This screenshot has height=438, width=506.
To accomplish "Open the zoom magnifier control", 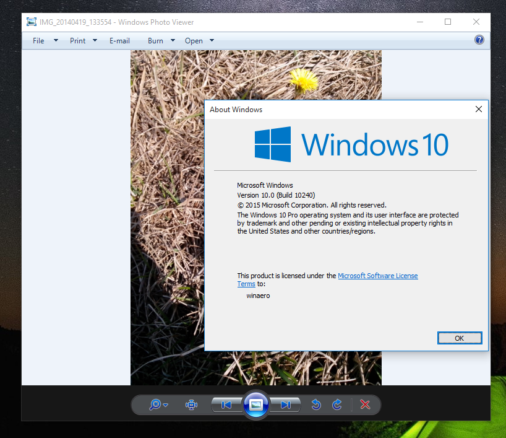I will 155,405.
